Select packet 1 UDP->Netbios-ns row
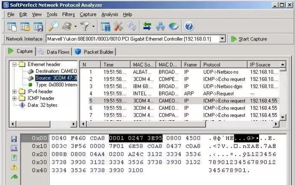The height and width of the screenshot is (185, 295). tap(180, 72)
